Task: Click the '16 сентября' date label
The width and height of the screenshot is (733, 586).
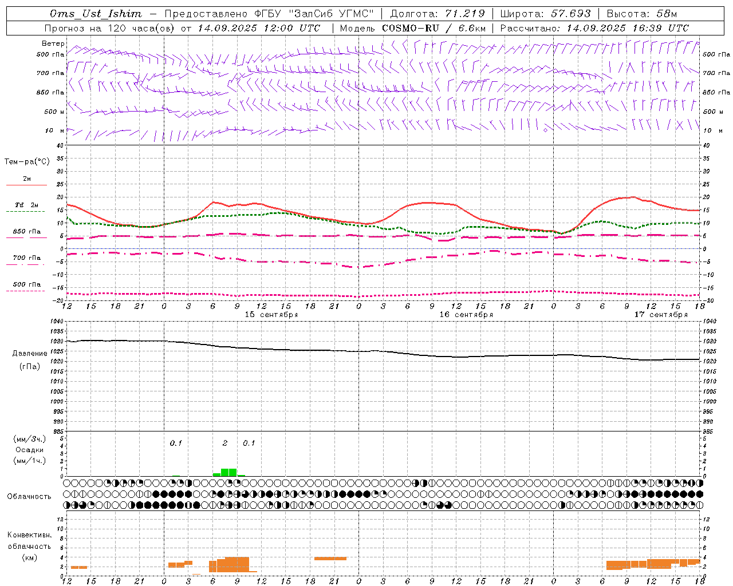Action: [466, 315]
